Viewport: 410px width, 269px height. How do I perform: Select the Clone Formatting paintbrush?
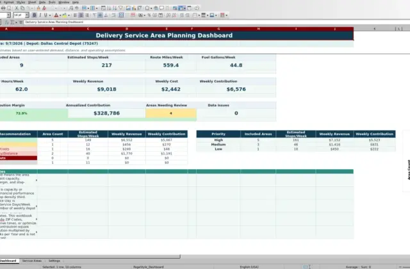point(38,8)
